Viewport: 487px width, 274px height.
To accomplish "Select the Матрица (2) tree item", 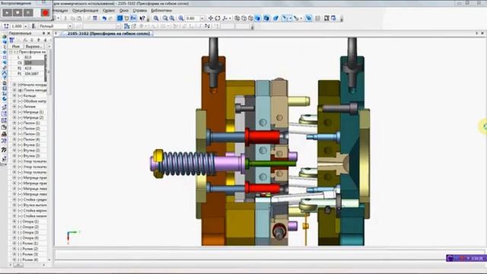I will click(33, 117).
